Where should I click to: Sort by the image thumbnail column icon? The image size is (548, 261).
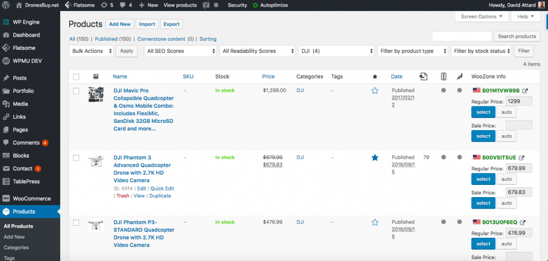click(96, 77)
